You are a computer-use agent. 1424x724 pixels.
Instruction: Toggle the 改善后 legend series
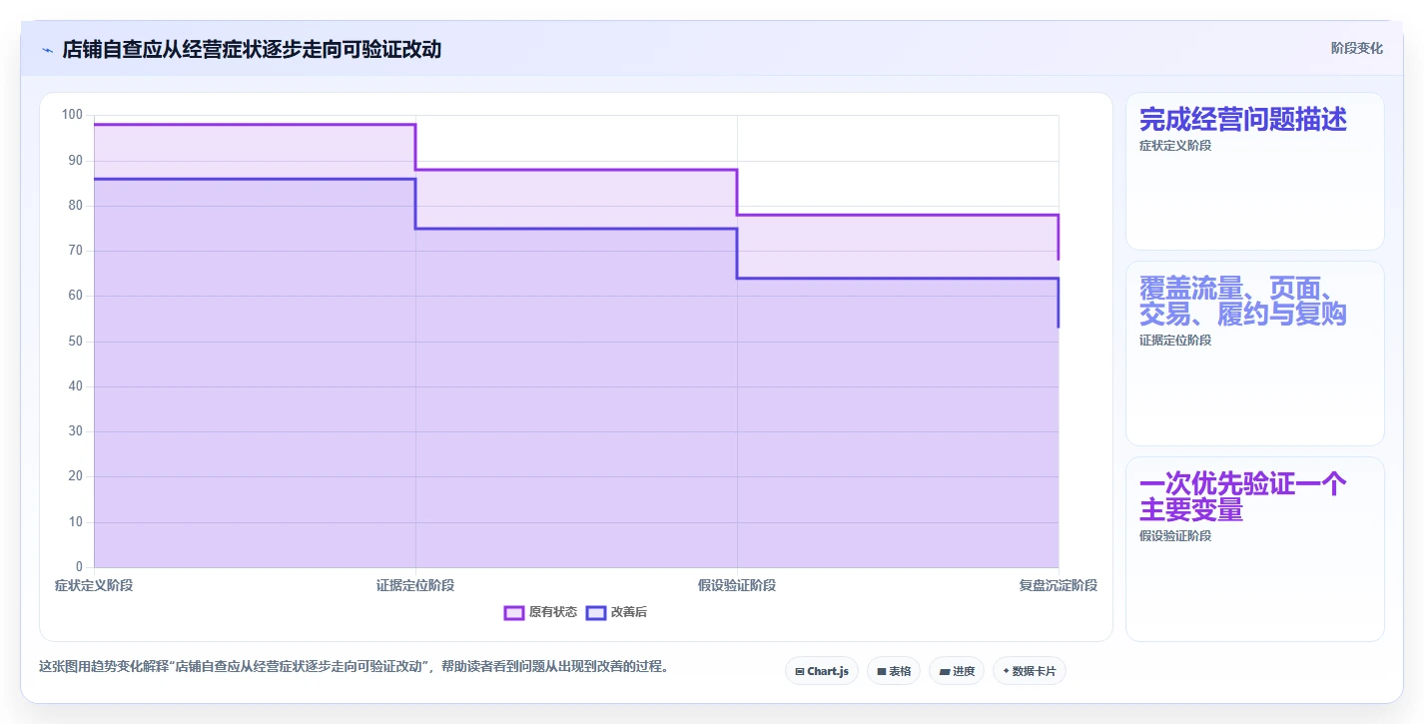pyautogui.click(x=616, y=612)
